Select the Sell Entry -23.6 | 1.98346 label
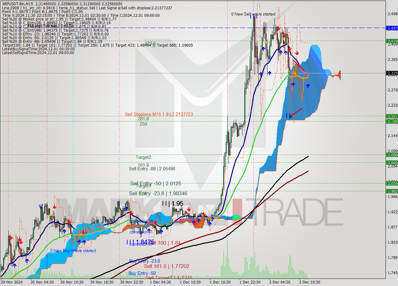398x286 pixels. click(158, 193)
